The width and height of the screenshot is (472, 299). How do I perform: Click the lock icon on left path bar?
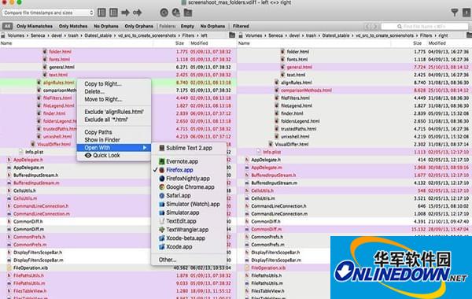click(x=2, y=35)
